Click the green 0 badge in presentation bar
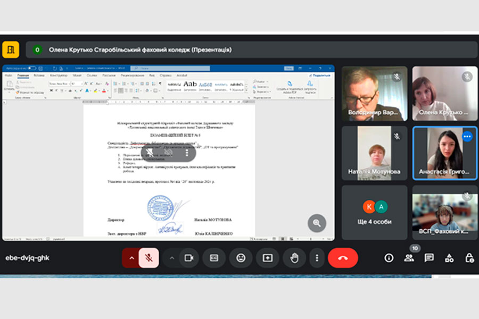479x319 pixels. point(37,50)
